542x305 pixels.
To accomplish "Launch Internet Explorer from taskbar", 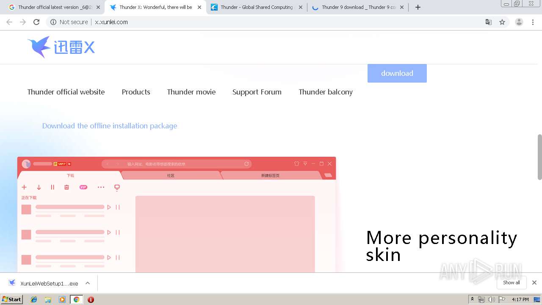I will point(34,299).
